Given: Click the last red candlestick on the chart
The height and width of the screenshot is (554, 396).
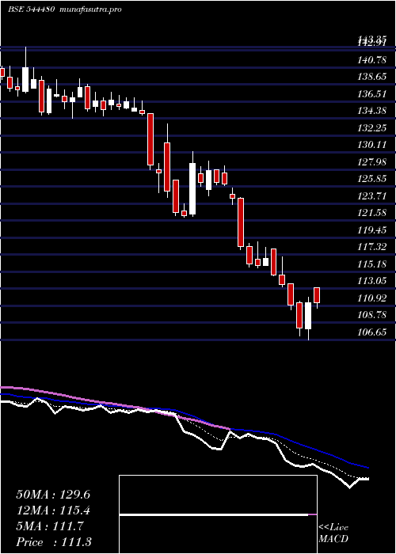Looking at the screenshot, I should 317,297.
